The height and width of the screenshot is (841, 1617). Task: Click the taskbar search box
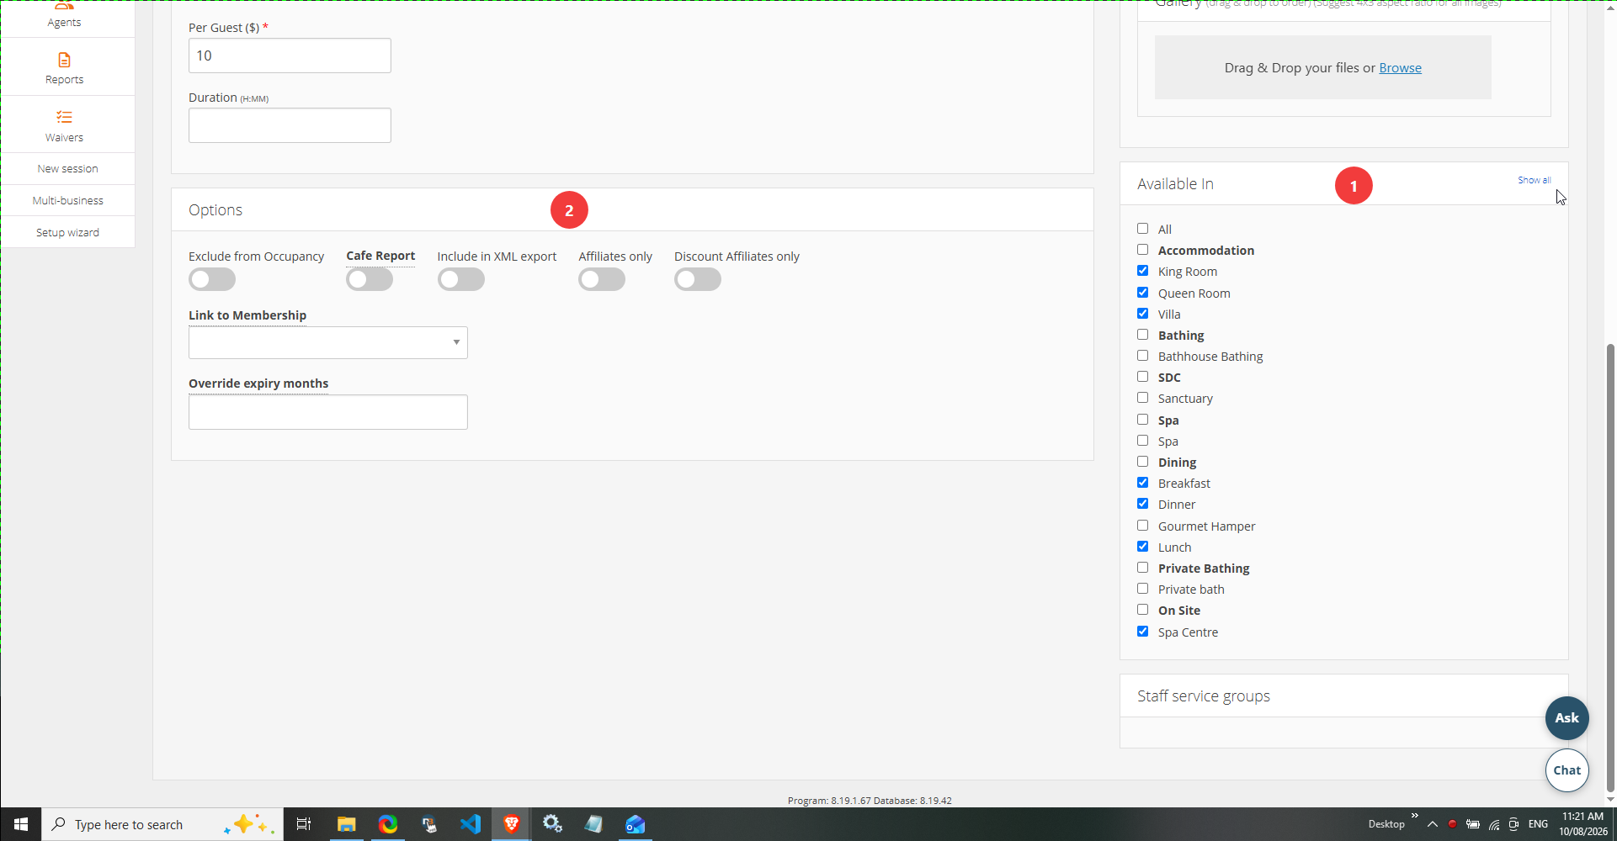click(x=162, y=824)
